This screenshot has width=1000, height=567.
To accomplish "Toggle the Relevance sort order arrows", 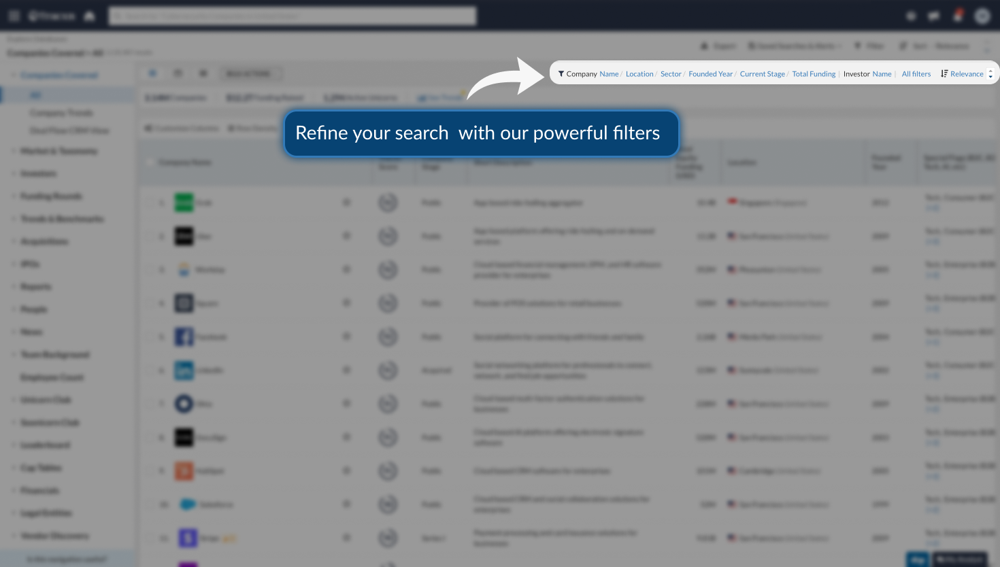I will [x=990, y=73].
